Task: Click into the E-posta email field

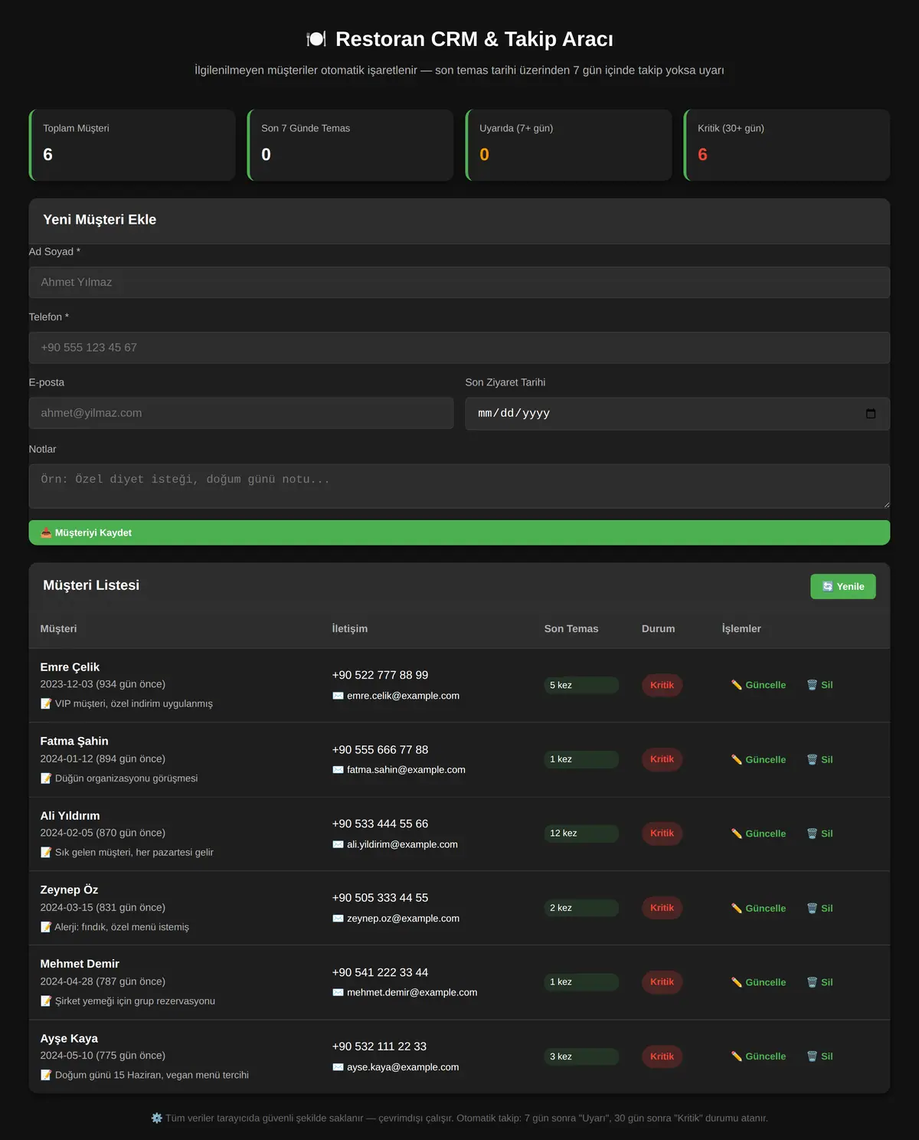Action: click(241, 413)
